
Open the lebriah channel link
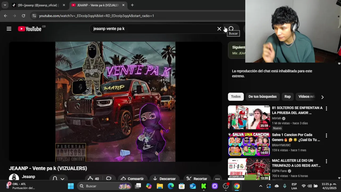tap(277, 118)
